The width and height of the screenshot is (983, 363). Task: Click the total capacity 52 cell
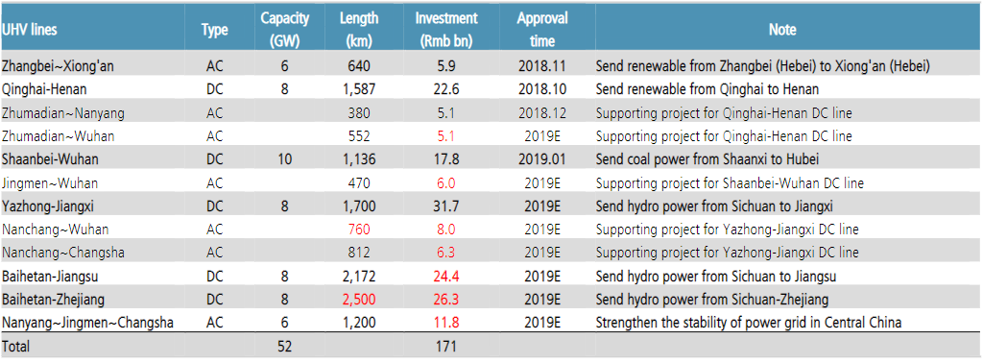pos(284,346)
